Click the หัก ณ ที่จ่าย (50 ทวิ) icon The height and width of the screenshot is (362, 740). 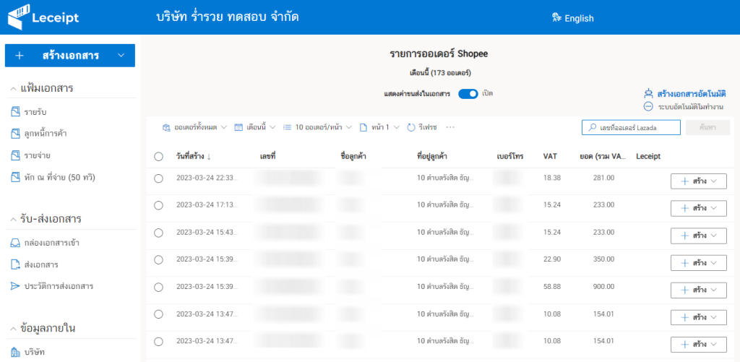click(14, 177)
